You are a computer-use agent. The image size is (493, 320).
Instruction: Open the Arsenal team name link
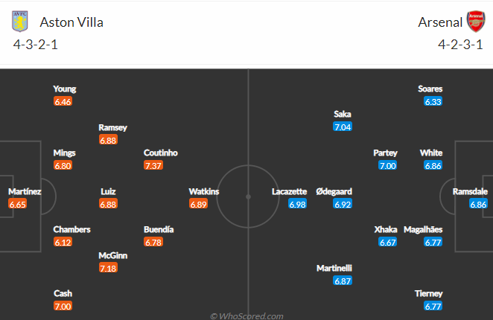coord(440,22)
